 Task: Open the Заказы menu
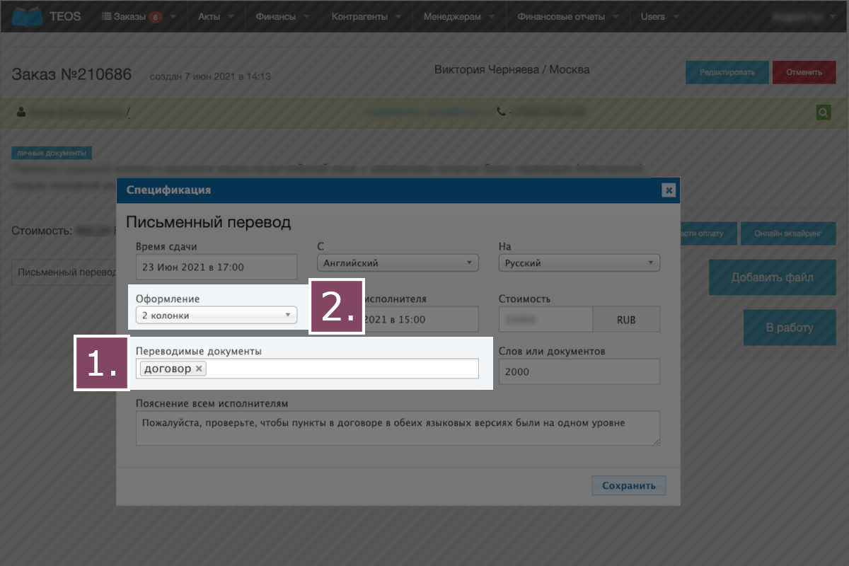132,16
